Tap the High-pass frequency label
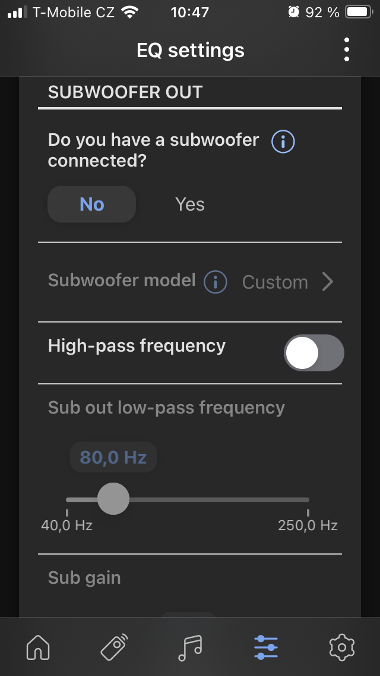380x676 pixels. pos(137,346)
